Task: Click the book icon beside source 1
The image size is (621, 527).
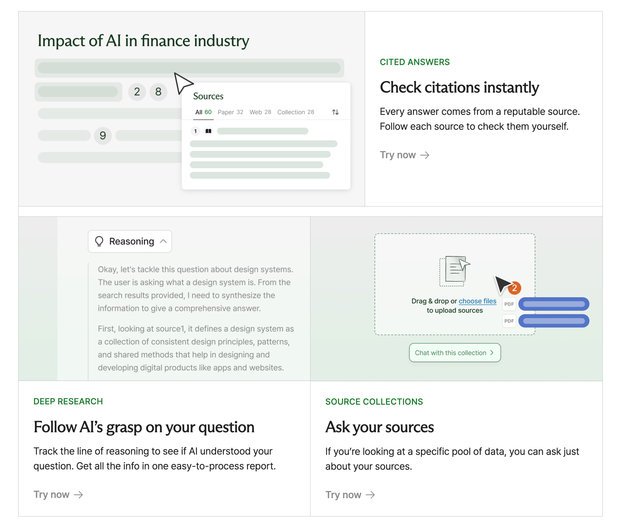Action: coord(208,131)
